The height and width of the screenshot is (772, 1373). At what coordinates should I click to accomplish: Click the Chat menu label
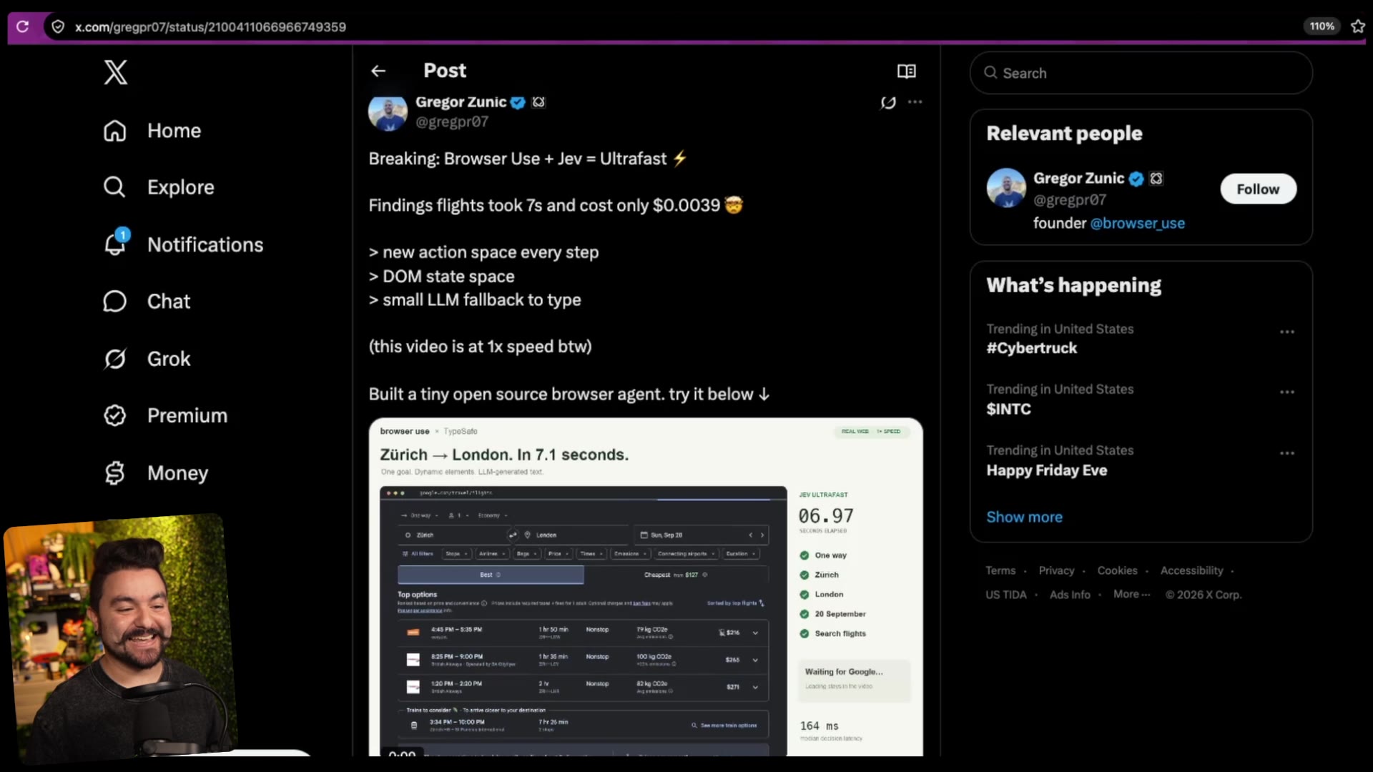coord(169,302)
